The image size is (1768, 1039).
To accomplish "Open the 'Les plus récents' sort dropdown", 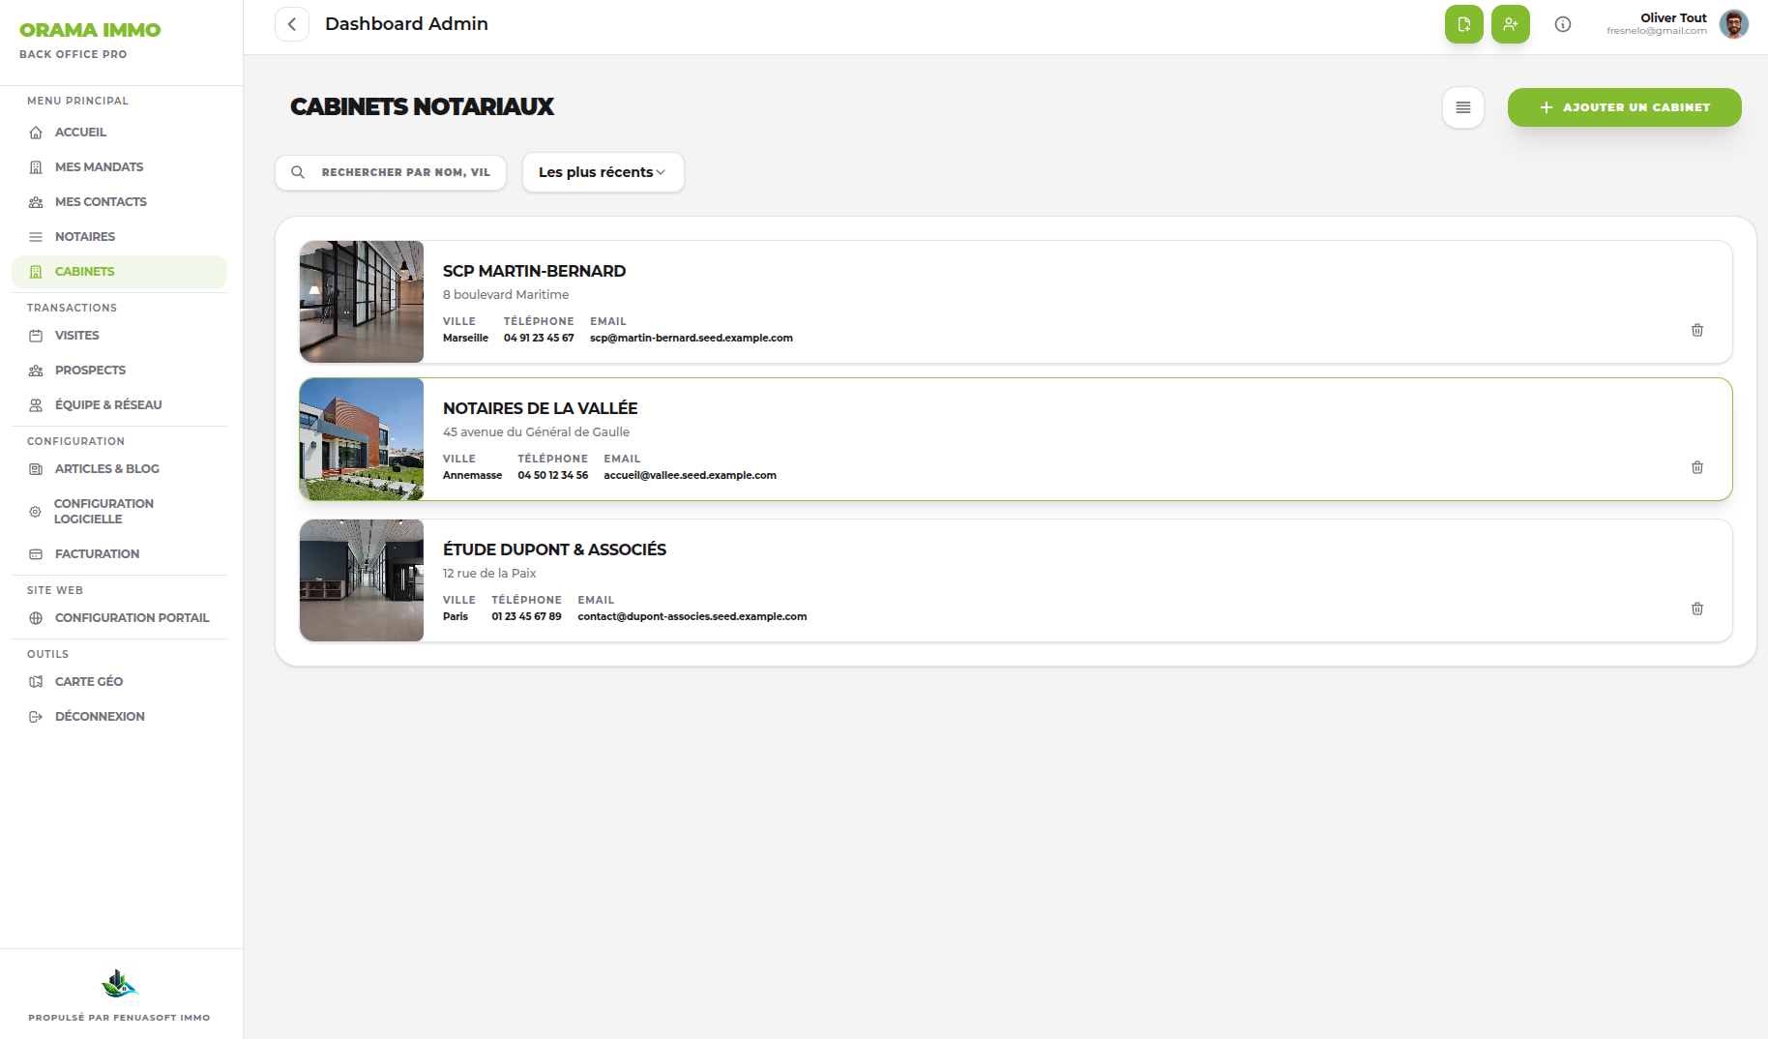I will click(604, 172).
